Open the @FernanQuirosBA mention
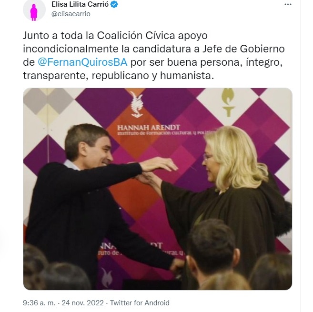 tap(82, 62)
